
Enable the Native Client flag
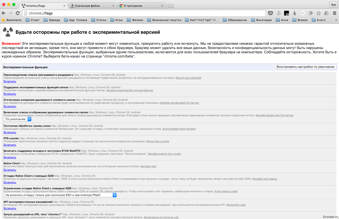click(10, 170)
